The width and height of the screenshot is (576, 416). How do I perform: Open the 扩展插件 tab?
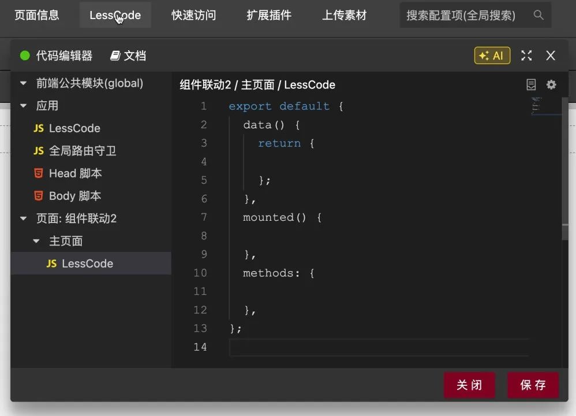[269, 15]
